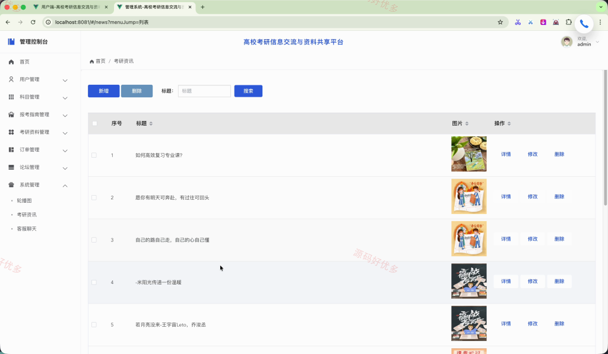Image resolution: width=608 pixels, height=354 pixels.
Task: Check row 2 愿你有明天可奔赴 checkbox
Action: tap(94, 197)
